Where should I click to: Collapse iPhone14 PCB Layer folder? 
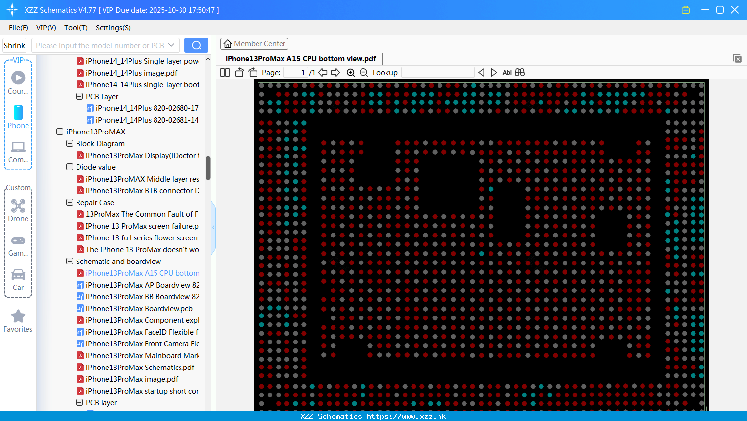[79, 96]
